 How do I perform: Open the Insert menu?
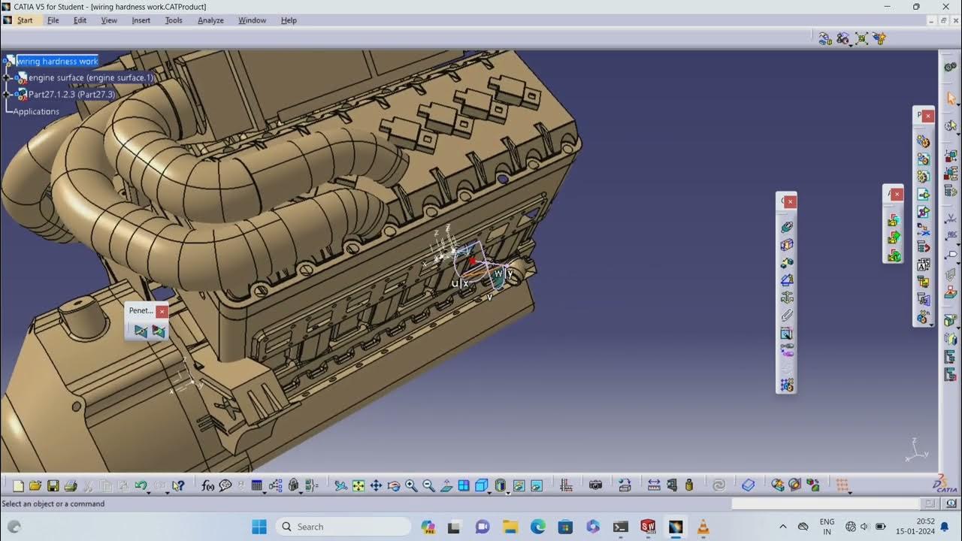[x=141, y=20]
